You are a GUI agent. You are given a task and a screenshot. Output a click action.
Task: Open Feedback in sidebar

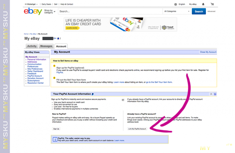[32, 74]
